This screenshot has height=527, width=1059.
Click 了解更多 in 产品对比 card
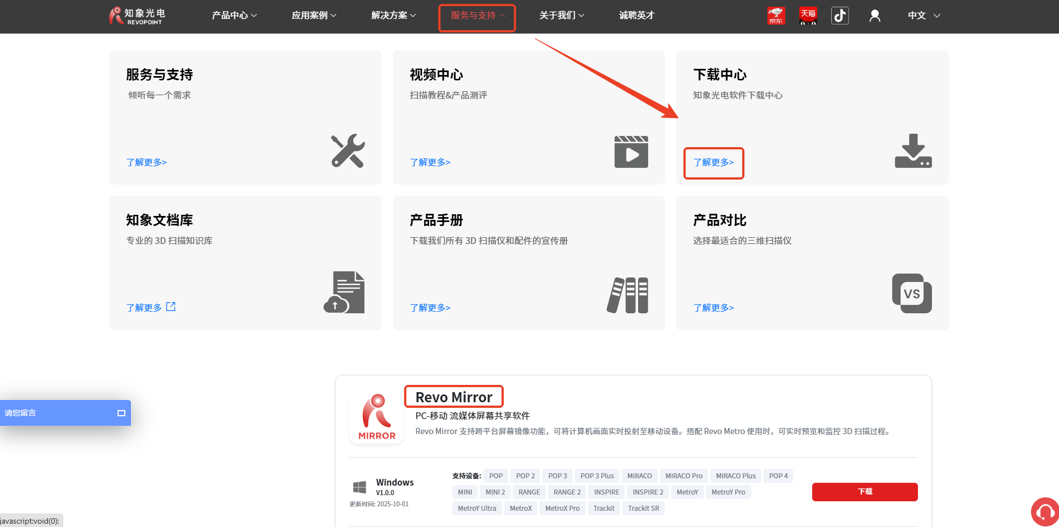(x=714, y=308)
